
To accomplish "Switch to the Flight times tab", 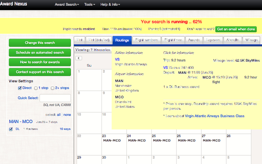I will tap(173, 40).
